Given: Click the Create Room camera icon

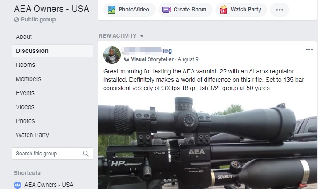Looking at the screenshot, I should (167, 10).
